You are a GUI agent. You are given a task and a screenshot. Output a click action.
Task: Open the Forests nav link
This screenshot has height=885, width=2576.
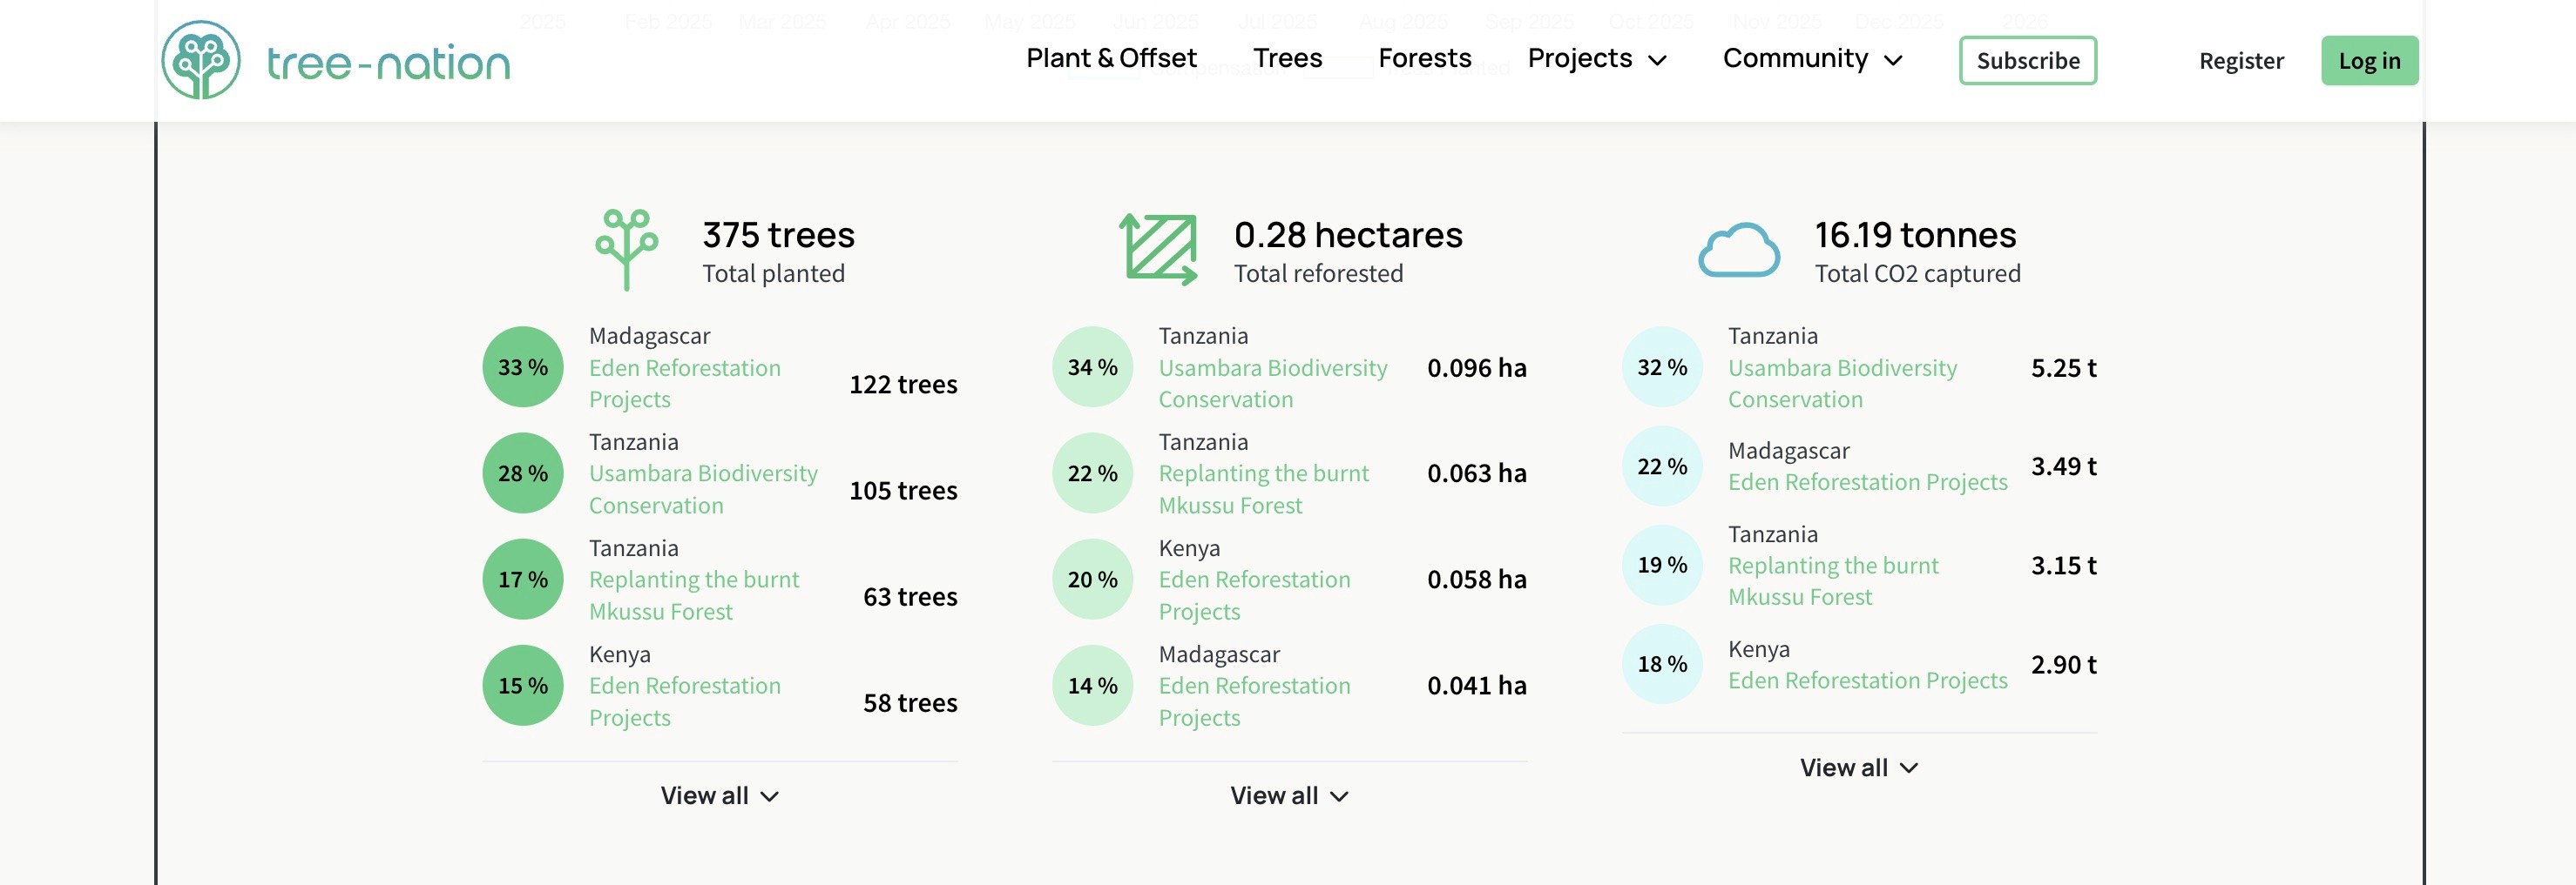coord(1424,58)
